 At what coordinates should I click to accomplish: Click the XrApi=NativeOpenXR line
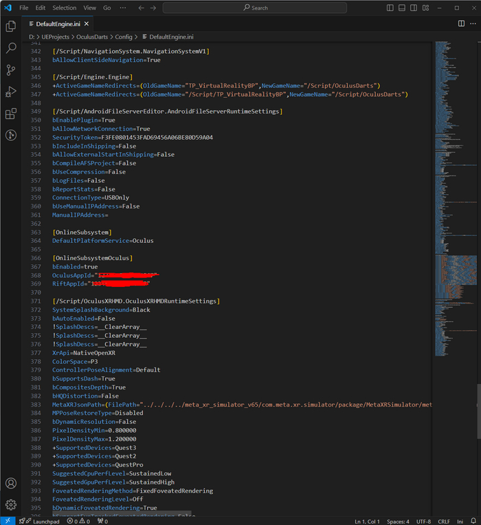tap(84, 353)
